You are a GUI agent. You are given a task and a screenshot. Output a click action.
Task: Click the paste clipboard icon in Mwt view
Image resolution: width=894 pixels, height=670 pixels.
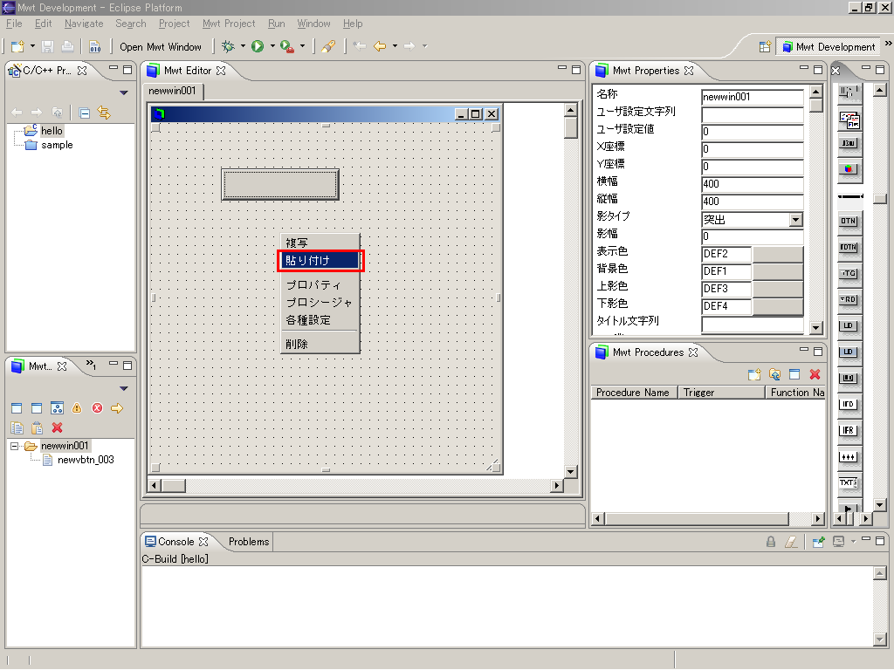point(37,427)
